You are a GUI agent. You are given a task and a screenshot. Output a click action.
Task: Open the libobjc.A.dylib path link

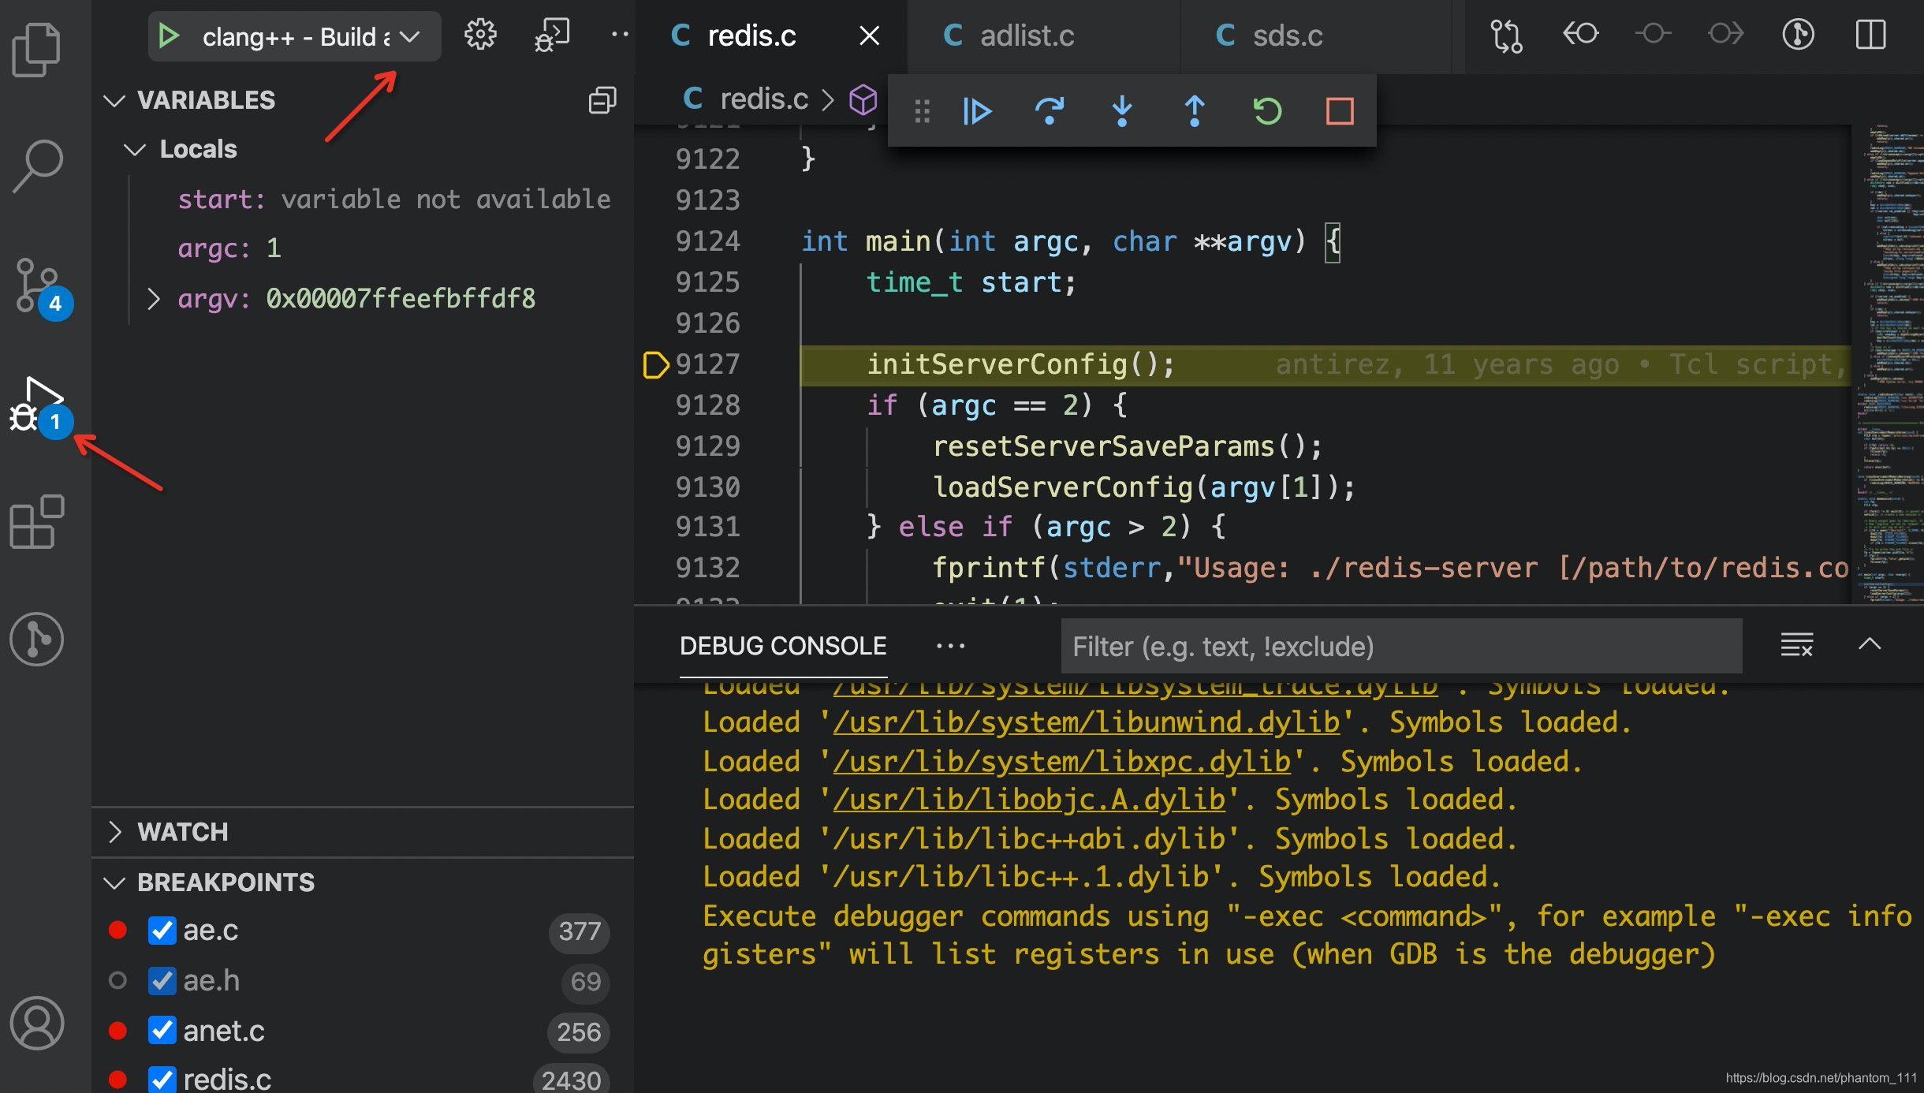[x=1029, y=800]
